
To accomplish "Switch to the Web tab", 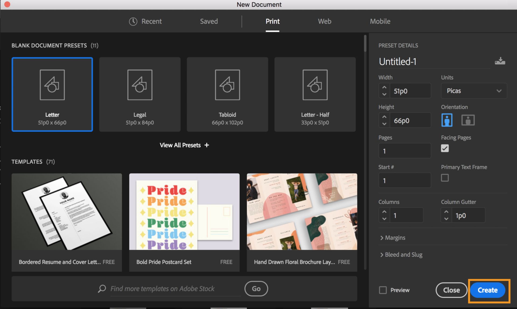I will click(324, 20).
